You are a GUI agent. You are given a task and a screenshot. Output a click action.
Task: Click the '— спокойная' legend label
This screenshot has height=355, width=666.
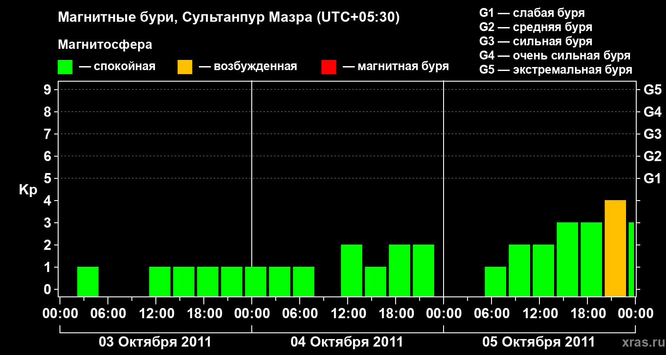tap(117, 67)
